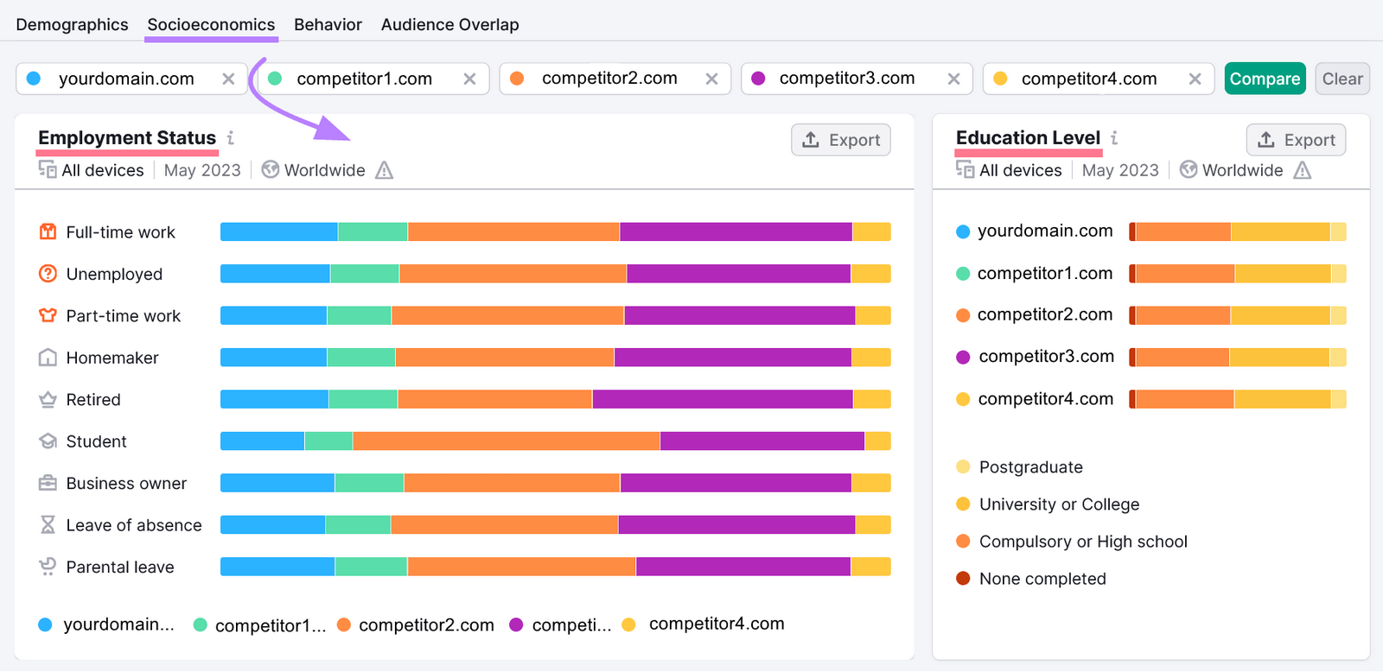This screenshot has height=672, width=1383.
Task: Toggle yourdomain legend item in Employment chart
Action: point(106,624)
